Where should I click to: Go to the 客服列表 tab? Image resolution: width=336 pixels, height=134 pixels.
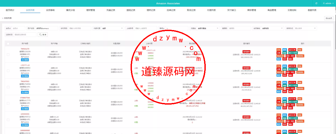pyautogui.click(x=312, y=10)
